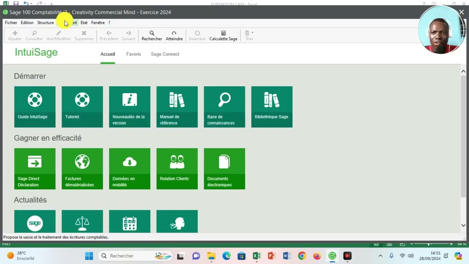Open Documents électroniques tile
The height and width of the screenshot is (264, 469).
click(x=224, y=169)
